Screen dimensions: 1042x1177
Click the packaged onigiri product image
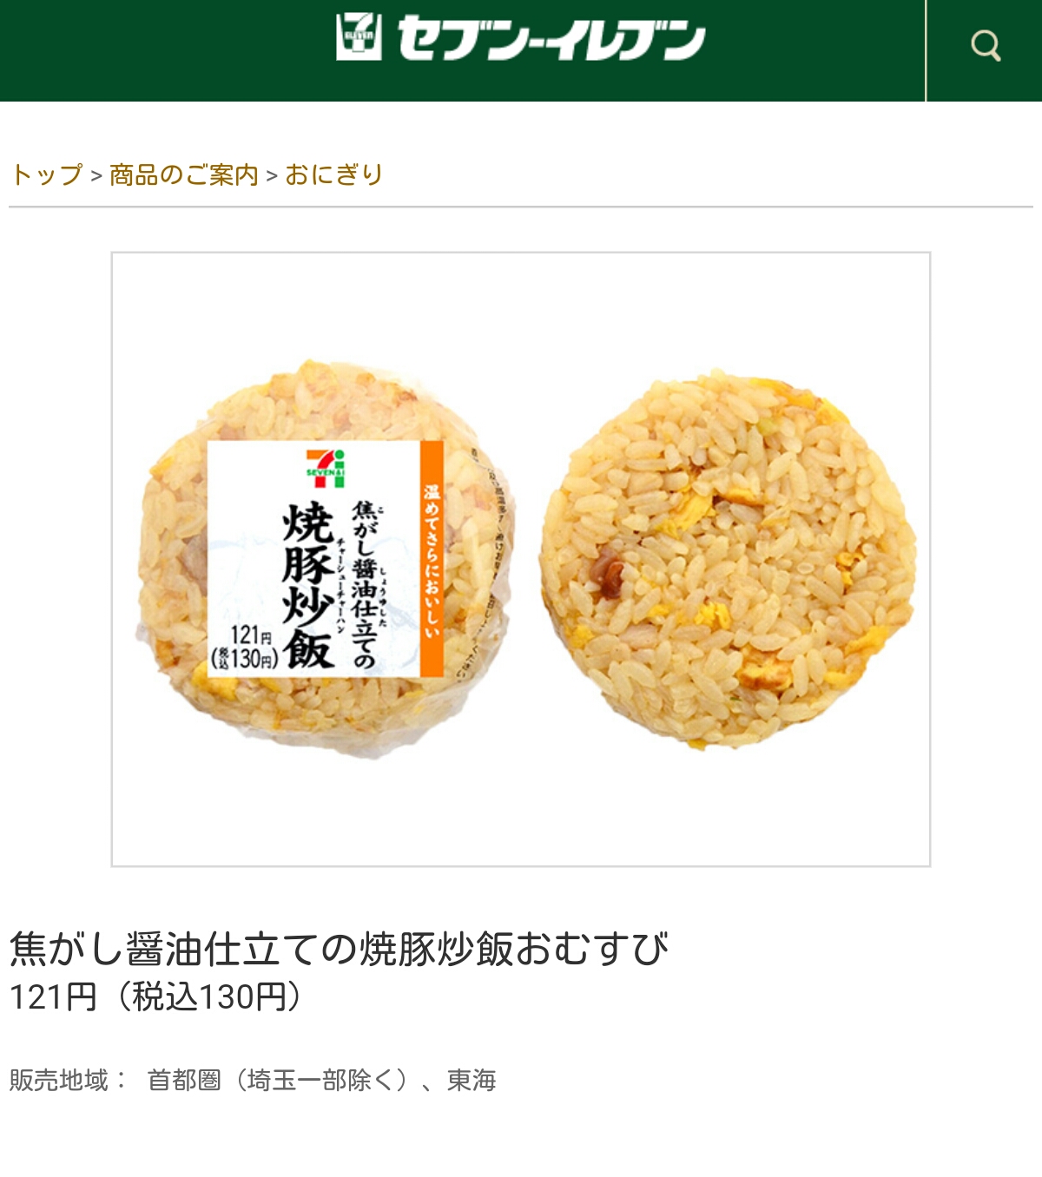tap(326, 559)
